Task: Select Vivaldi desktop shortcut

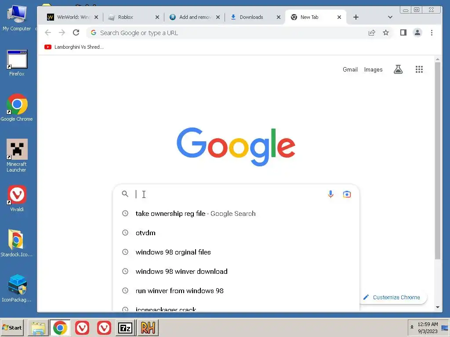Action: click(x=17, y=198)
